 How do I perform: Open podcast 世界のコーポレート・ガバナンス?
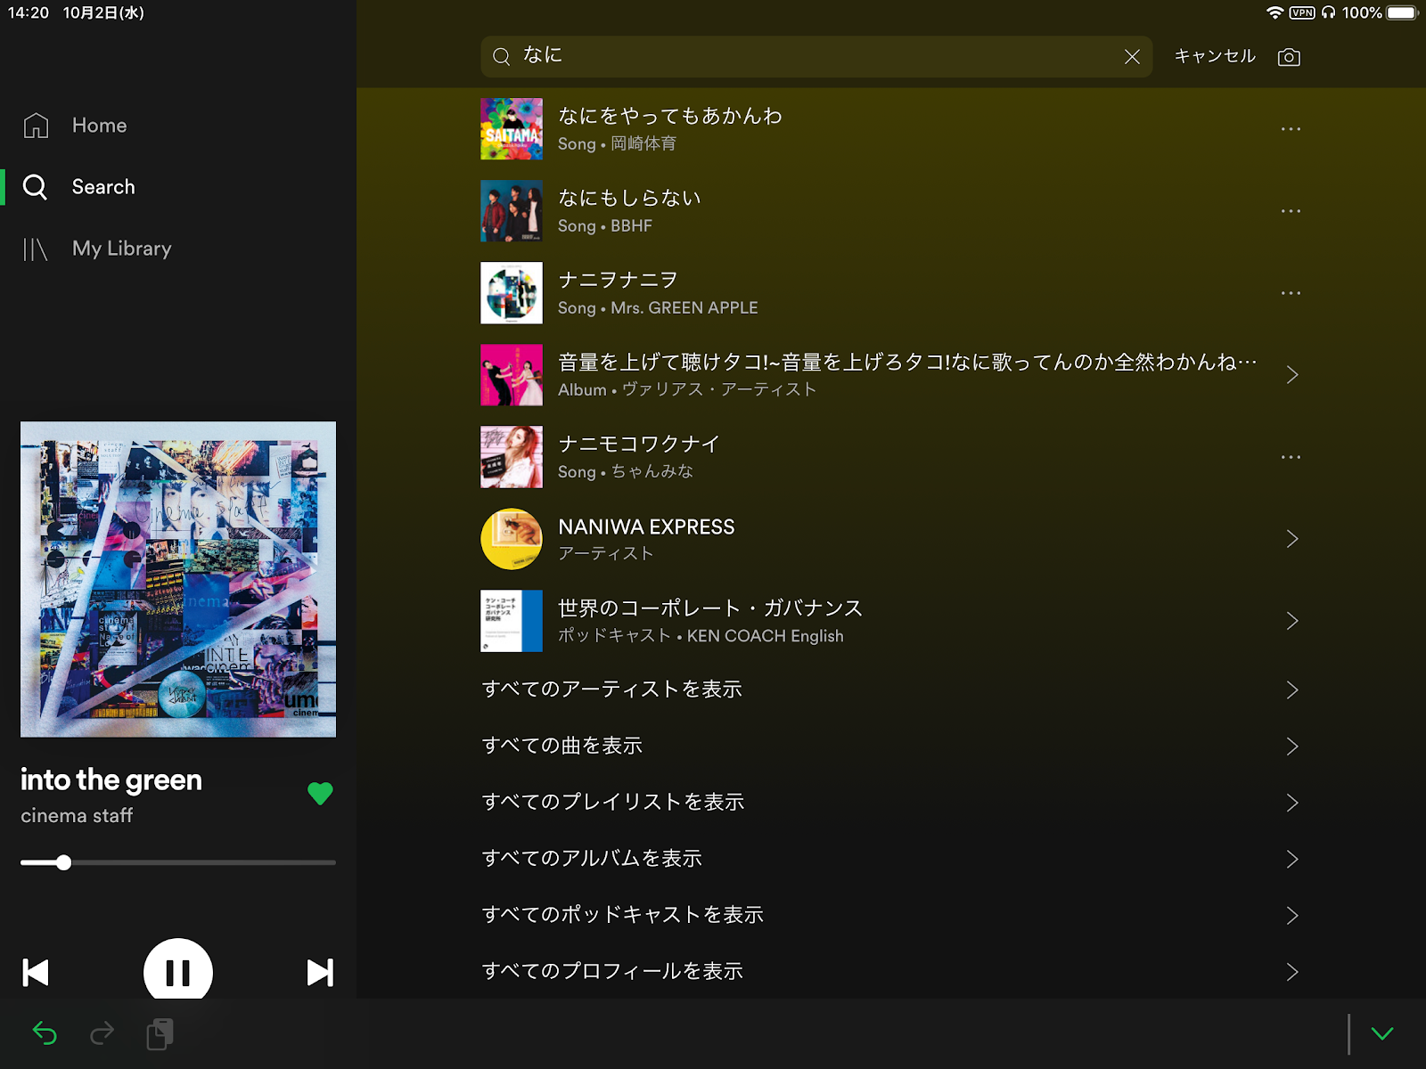891,621
